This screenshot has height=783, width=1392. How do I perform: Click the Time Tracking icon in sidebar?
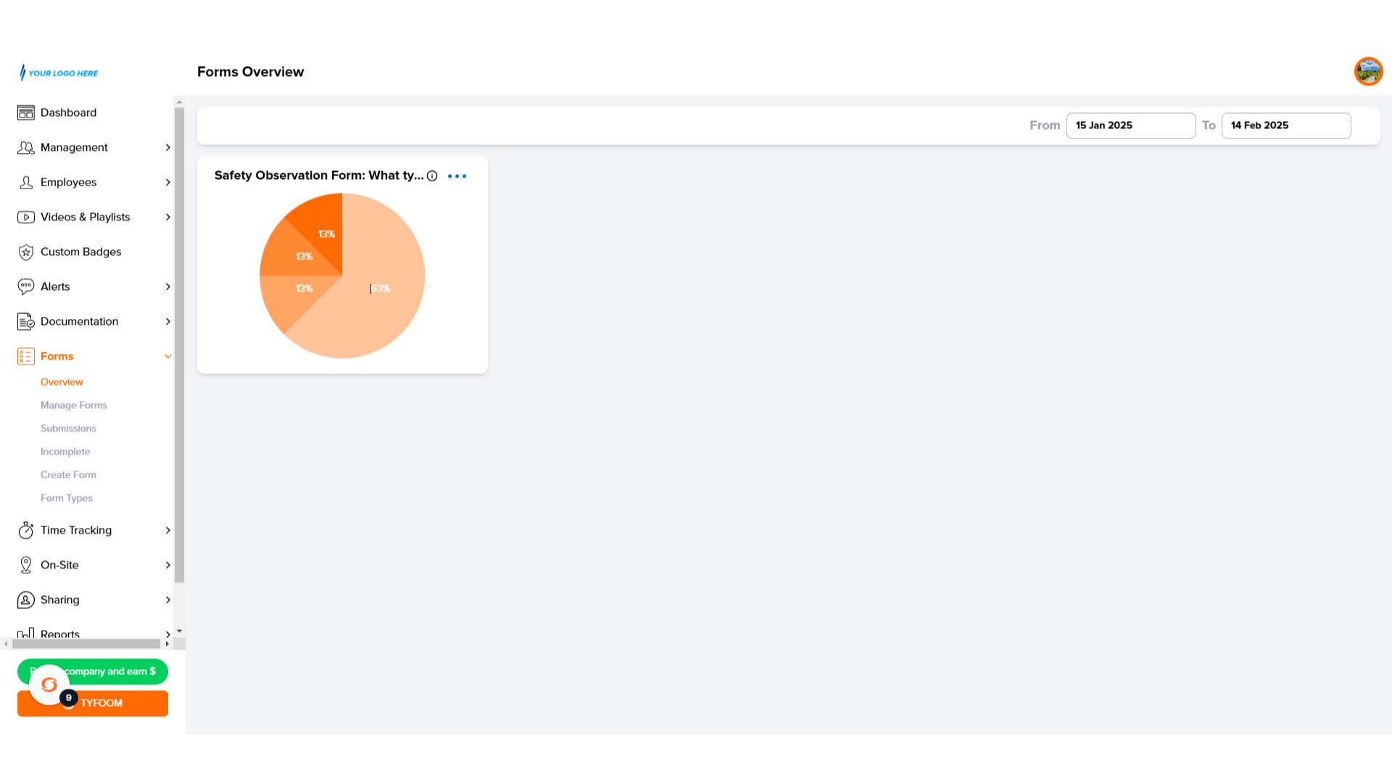click(x=27, y=530)
